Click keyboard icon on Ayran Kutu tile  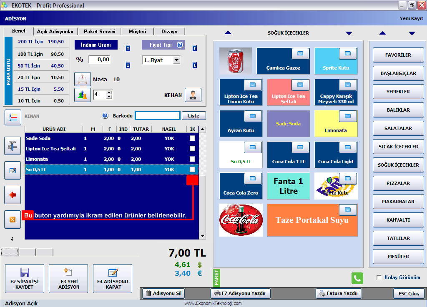coord(253,116)
